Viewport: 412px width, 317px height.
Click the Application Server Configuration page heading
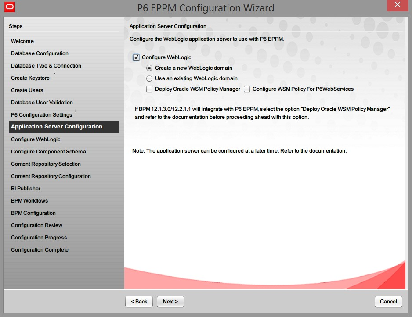click(168, 26)
